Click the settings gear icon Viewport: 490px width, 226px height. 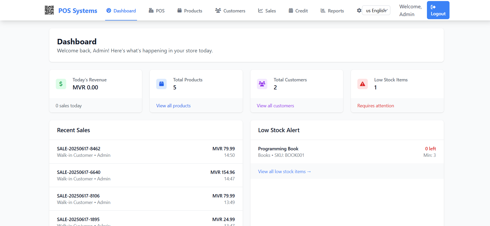tap(359, 11)
